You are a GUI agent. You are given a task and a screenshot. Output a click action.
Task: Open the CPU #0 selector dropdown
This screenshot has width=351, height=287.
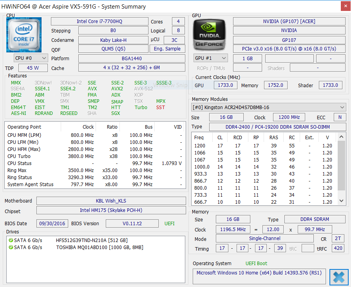click(31, 58)
